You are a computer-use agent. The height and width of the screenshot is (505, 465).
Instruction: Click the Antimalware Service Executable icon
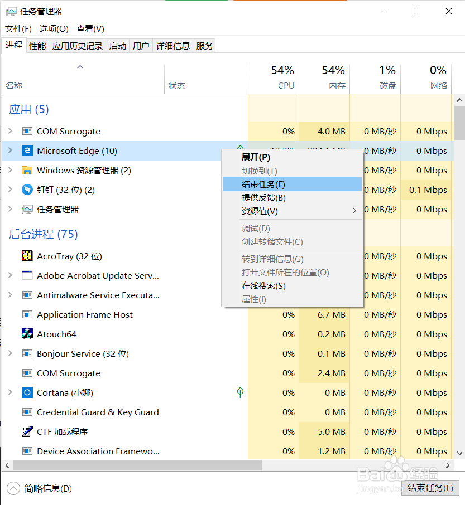point(27,295)
